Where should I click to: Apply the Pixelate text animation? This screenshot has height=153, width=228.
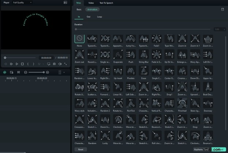(131, 70)
